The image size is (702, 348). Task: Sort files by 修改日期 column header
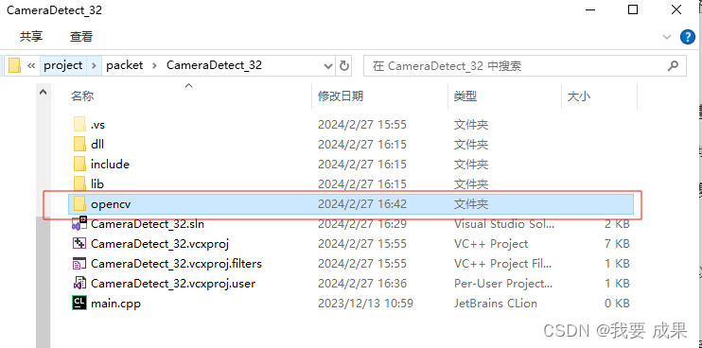pos(341,96)
